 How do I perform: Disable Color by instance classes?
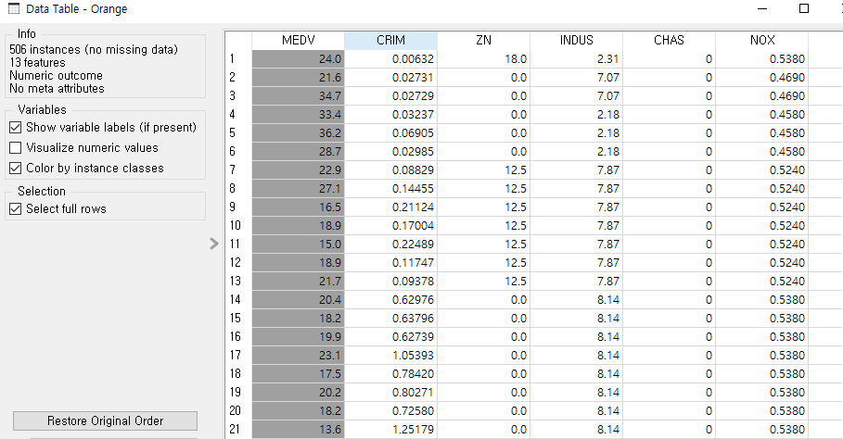15,168
